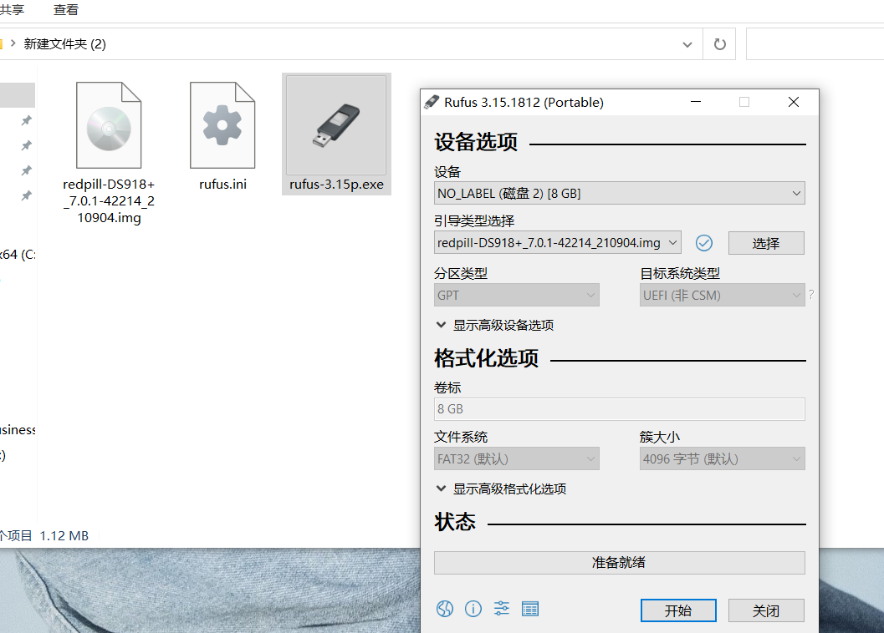Open Rufus settings sliders icon
Image resolution: width=884 pixels, height=633 pixels.
501,608
